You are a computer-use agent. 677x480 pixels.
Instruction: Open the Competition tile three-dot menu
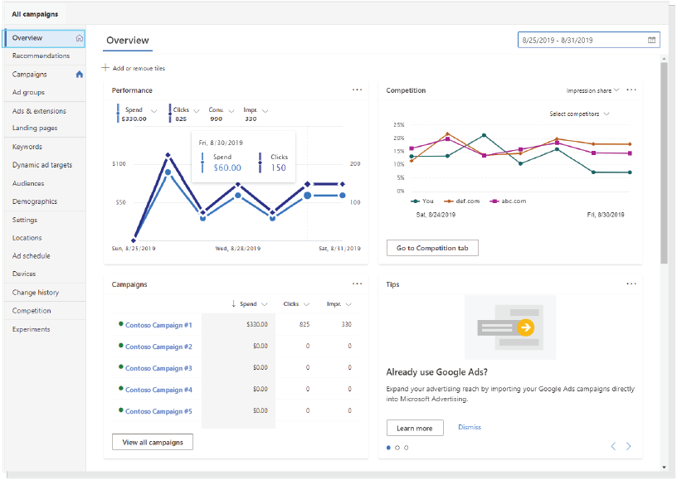(x=631, y=90)
